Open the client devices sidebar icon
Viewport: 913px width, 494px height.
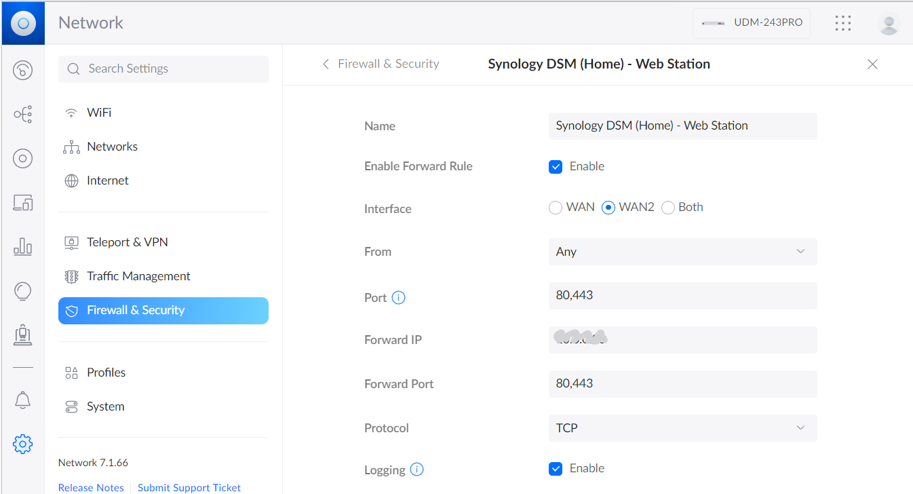coord(22,202)
